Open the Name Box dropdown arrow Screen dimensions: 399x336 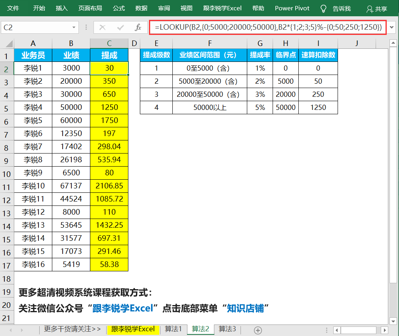point(74,27)
